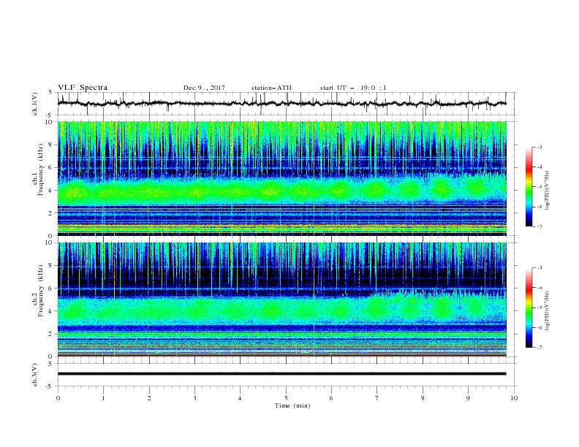The width and height of the screenshot is (579, 447).
Task: Click the ch.2 frequency spectrogram panel
Action: pyautogui.click(x=281, y=299)
